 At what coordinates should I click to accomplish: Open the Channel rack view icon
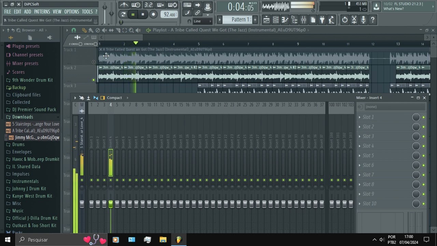(276, 20)
